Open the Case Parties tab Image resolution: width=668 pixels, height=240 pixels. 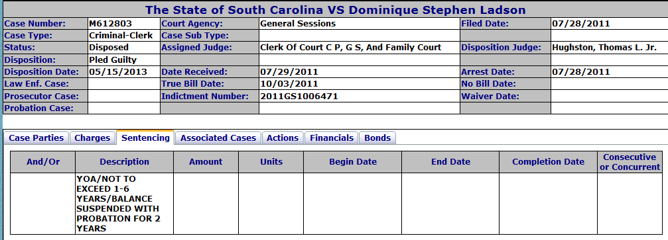tap(36, 138)
